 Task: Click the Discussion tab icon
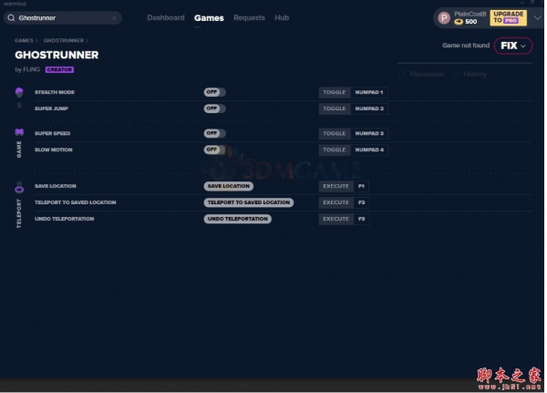pos(402,74)
